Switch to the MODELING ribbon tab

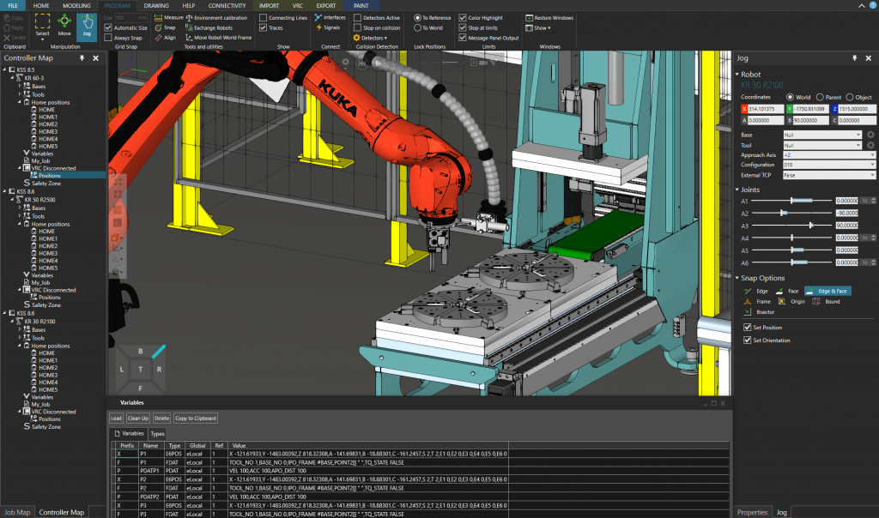click(75, 5)
